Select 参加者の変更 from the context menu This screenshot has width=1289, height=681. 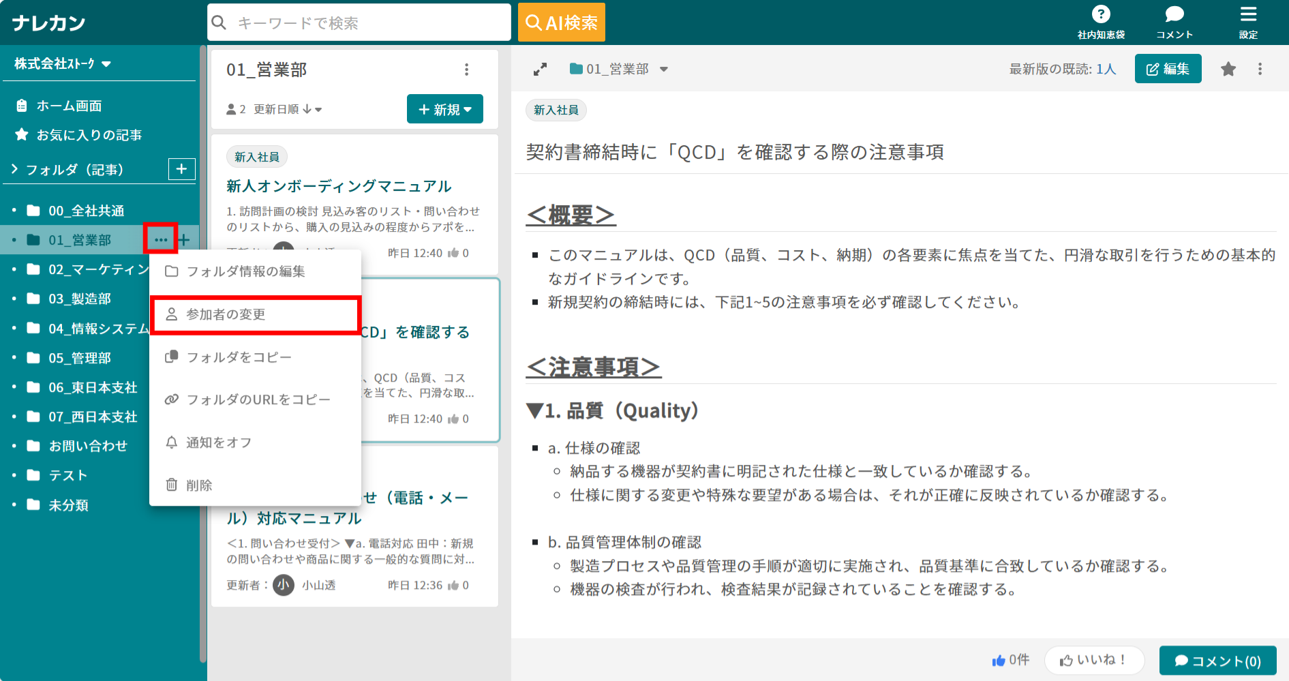click(226, 314)
